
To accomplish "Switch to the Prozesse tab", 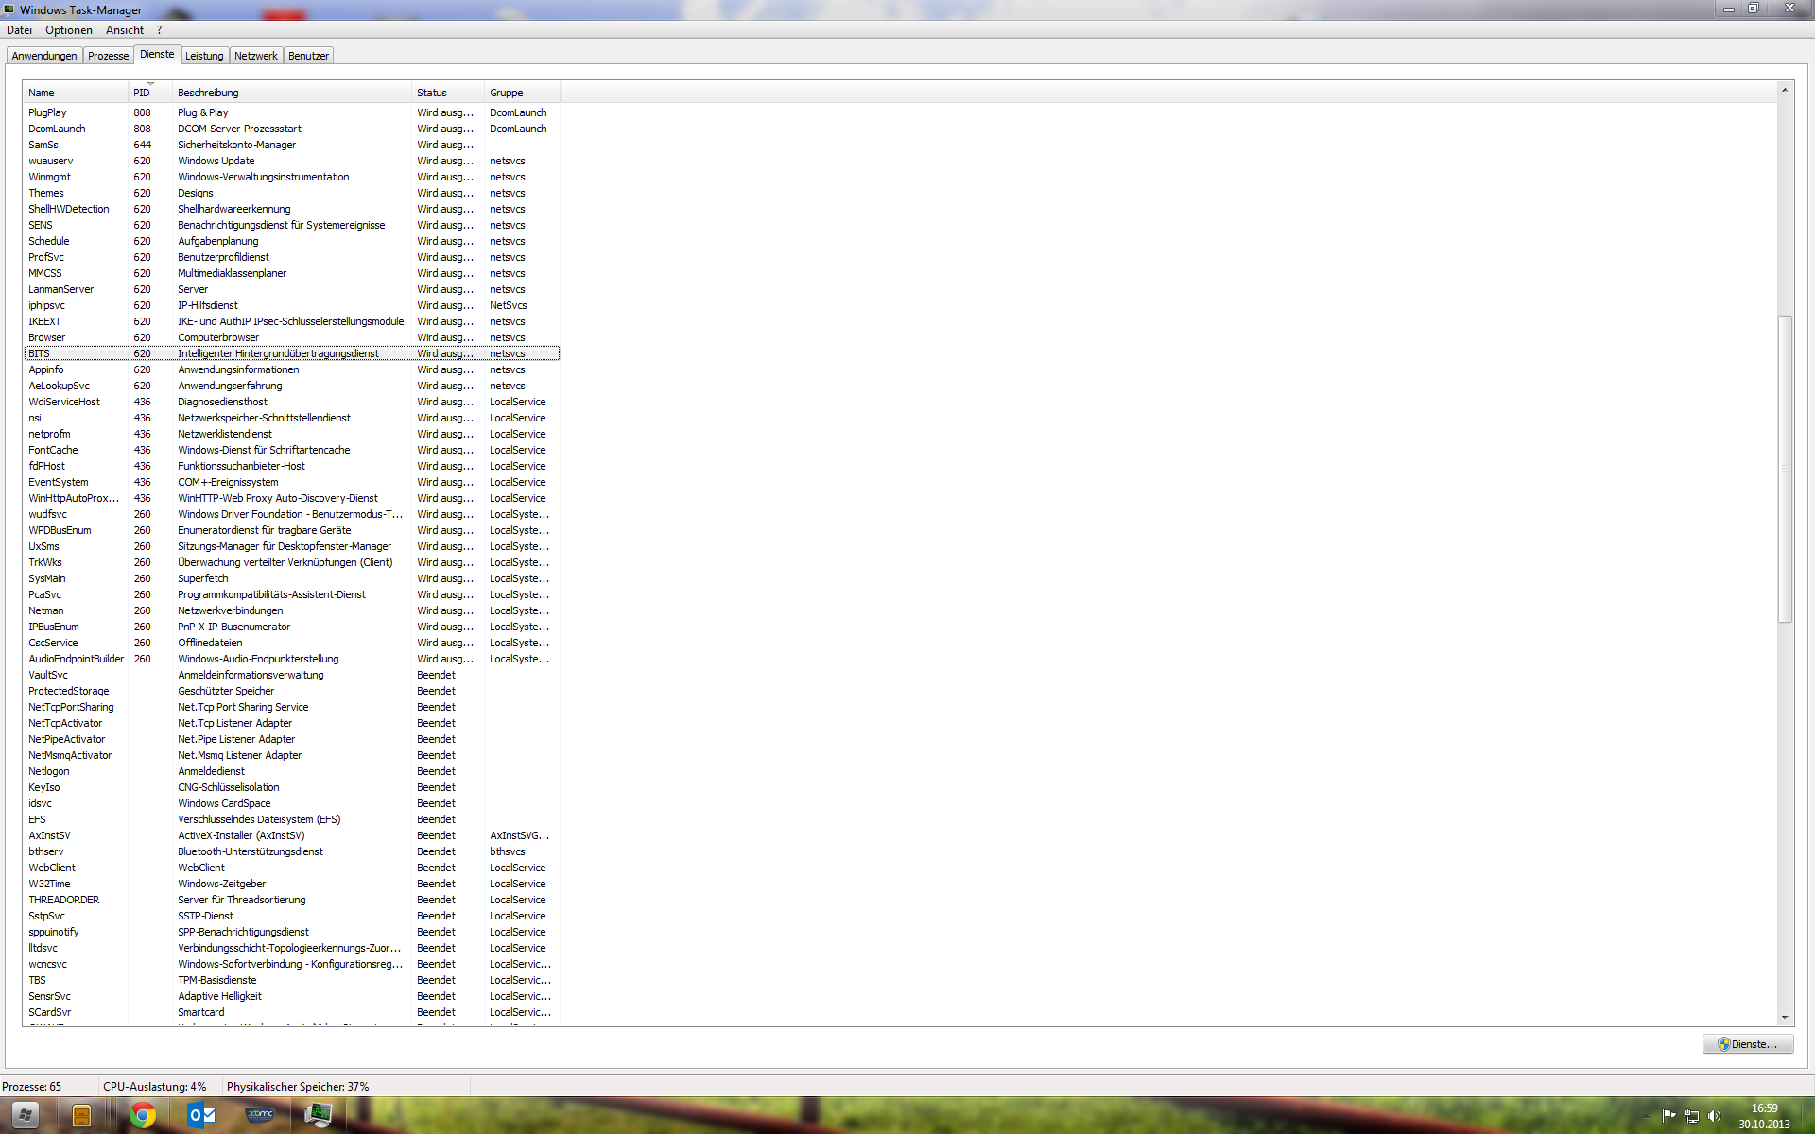I will pos(108,56).
